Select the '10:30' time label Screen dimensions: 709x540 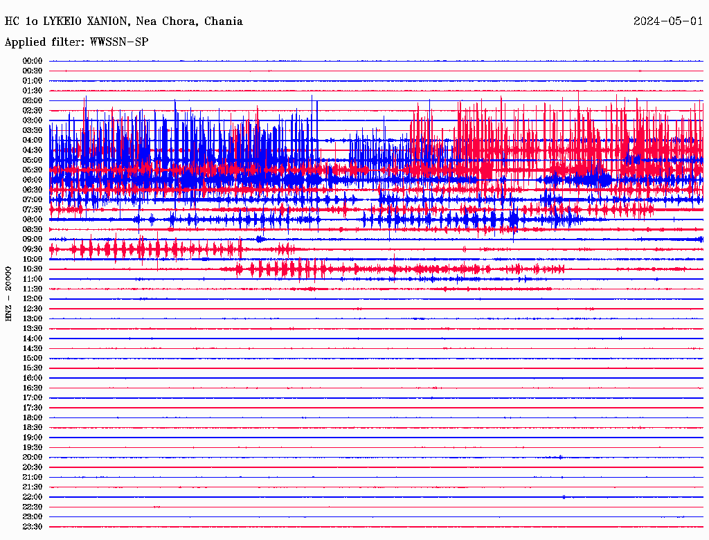coord(33,269)
